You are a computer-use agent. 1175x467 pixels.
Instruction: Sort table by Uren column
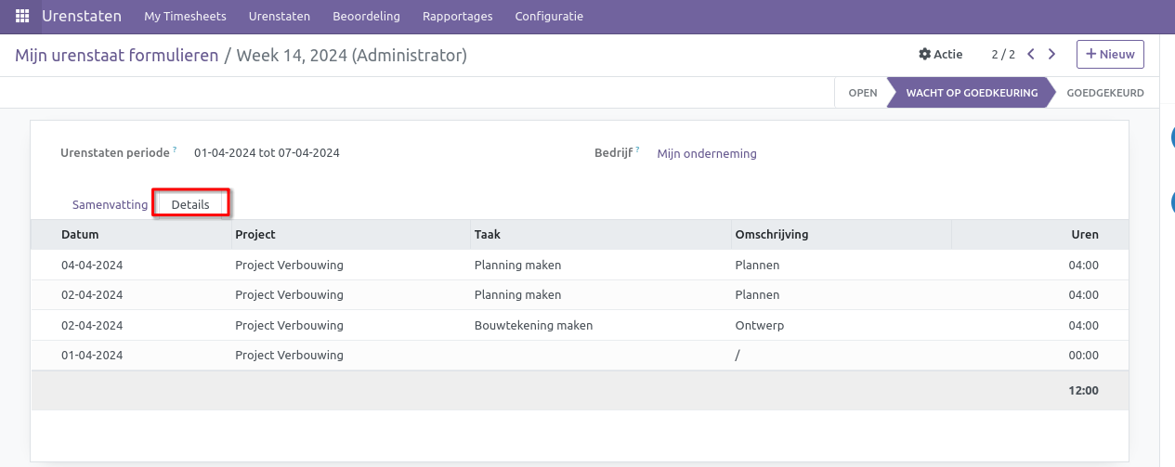point(1085,235)
